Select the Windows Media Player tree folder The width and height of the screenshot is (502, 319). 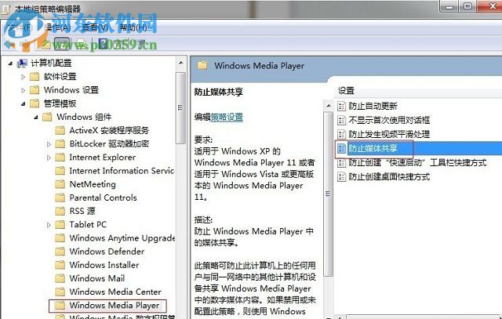pyautogui.click(x=115, y=305)
